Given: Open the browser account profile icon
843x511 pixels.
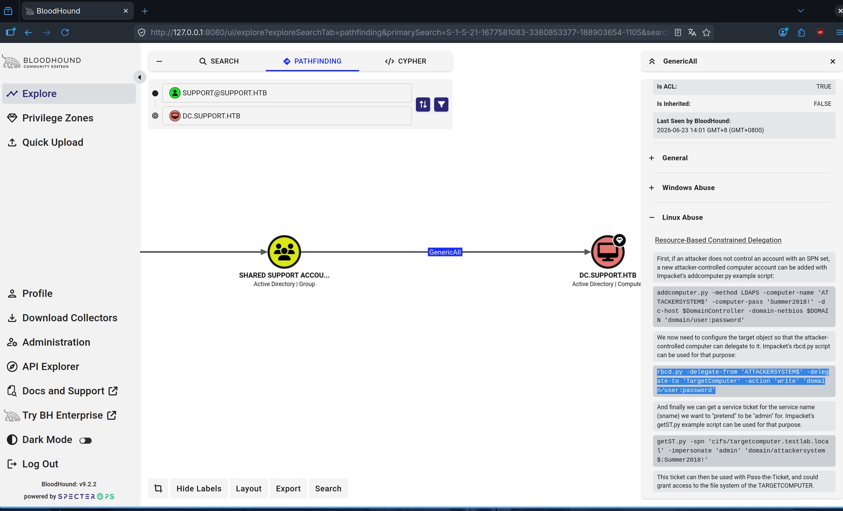Looking at the screenshot, I should coord(783,32).
